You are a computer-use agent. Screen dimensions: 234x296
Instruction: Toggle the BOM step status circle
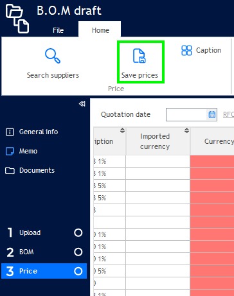(x=78, y=252)
